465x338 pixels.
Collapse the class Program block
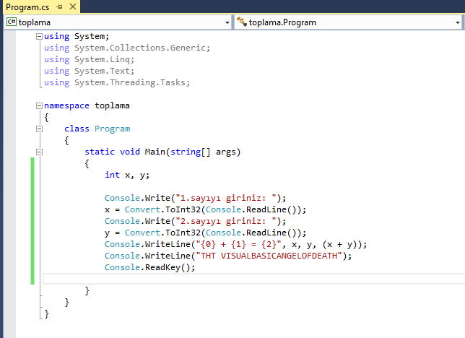[x=39, y=129]
